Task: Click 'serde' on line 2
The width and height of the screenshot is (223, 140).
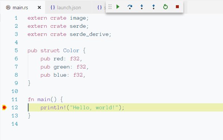Action: 78,26
